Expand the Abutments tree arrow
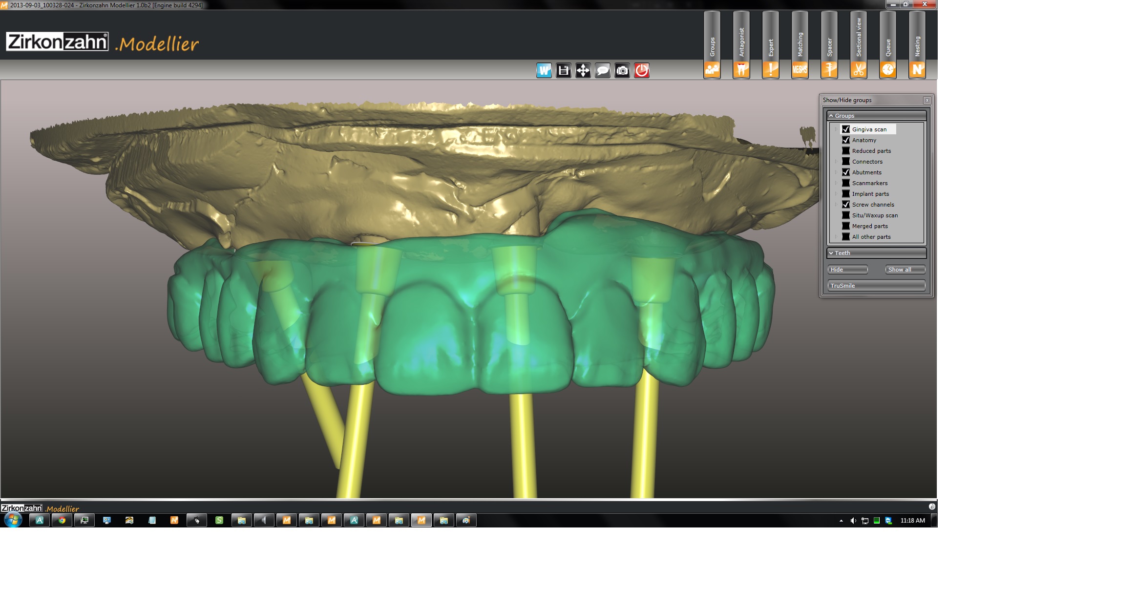This screenshot has height=589, width=1137. (x=836, y=172)
